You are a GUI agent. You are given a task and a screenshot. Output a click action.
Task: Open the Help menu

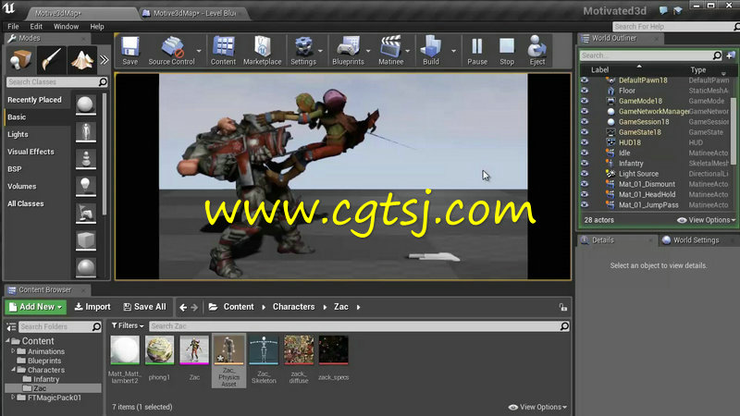(97, 27)
